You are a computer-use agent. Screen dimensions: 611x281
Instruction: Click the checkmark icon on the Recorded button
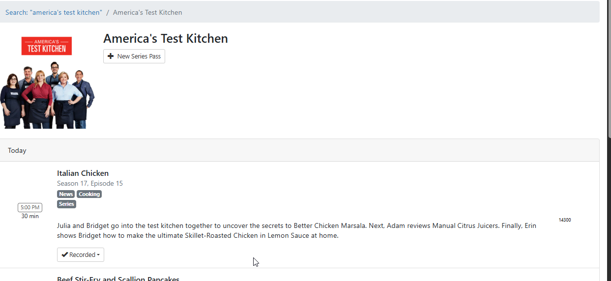(x=64, y=254)
